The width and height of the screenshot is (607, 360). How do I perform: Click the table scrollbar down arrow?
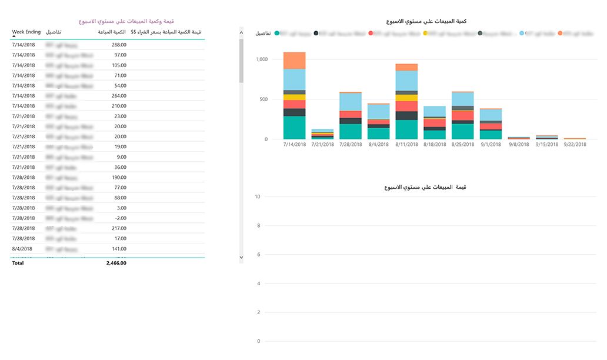point(241,257)
